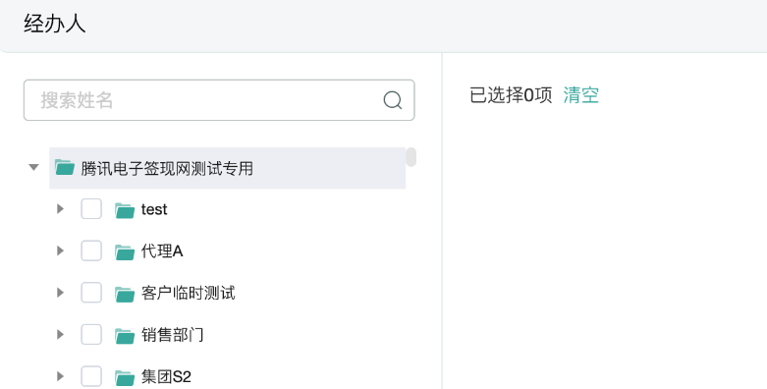Image resolution: width=767 pixels, height=389 pixels.
Task: Click the root folder icon of 腾讯电子签现网测试专用
Action: tap(65, 167)
